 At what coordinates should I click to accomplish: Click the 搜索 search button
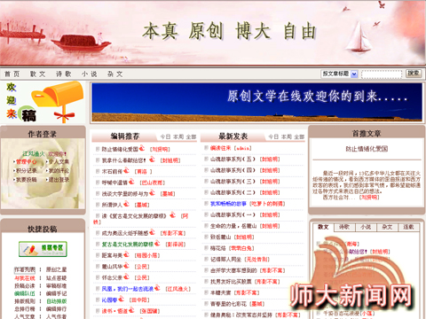[414, 74]
